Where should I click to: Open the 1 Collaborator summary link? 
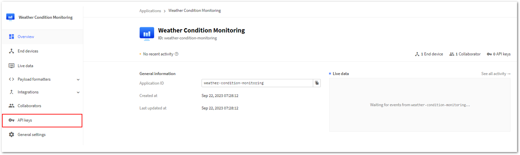click(465, 54)
